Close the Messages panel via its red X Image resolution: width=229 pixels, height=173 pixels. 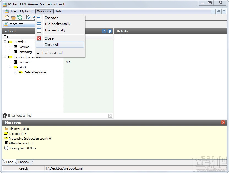click(223, 122)
